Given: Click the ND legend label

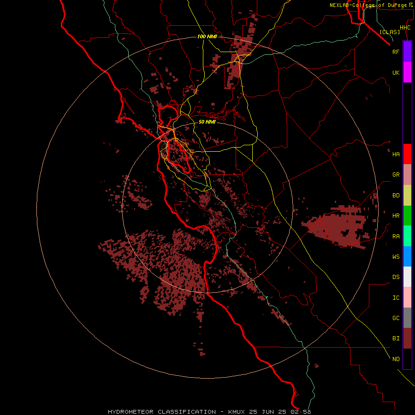Looking at the screenshot, I should click(396, 359).
